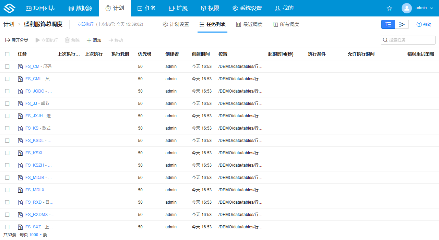Select the list view icon at top right

click(x=388, y=24)
